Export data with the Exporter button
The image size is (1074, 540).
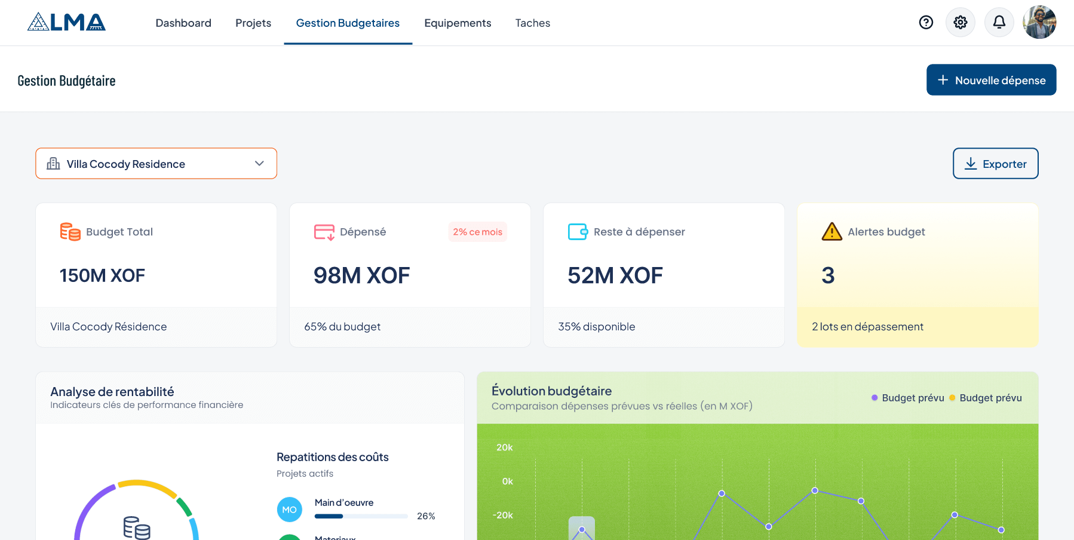pyautogui.click(x=995, y=164)
